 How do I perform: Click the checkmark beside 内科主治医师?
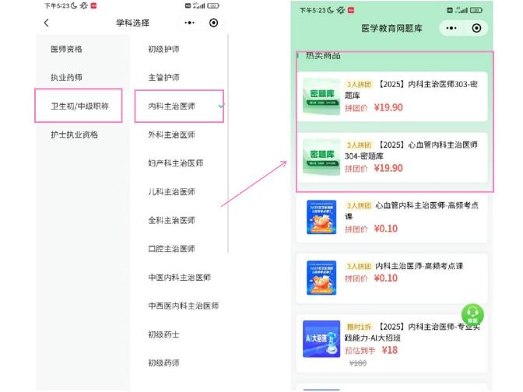point(222,106)
